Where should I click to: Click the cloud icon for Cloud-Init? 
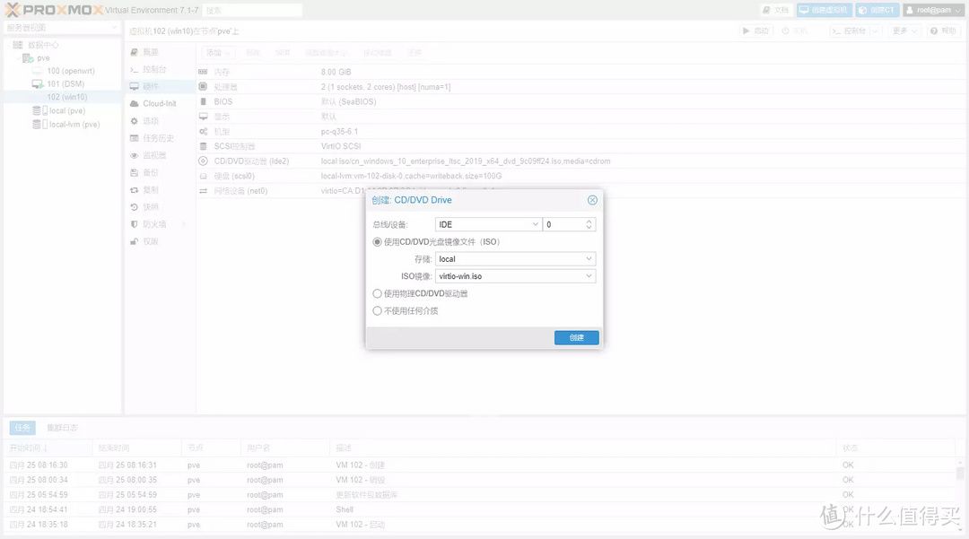coord(134,104)
